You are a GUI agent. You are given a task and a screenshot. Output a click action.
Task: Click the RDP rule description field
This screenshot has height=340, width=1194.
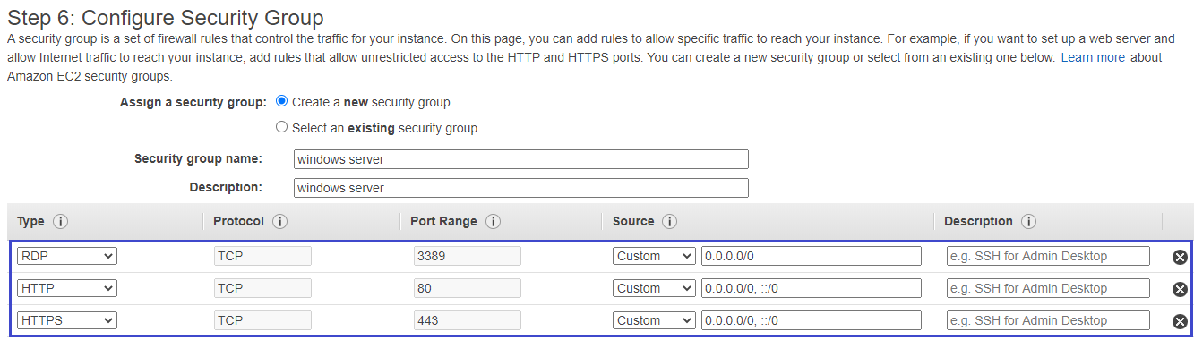[x=1048, y=256]
